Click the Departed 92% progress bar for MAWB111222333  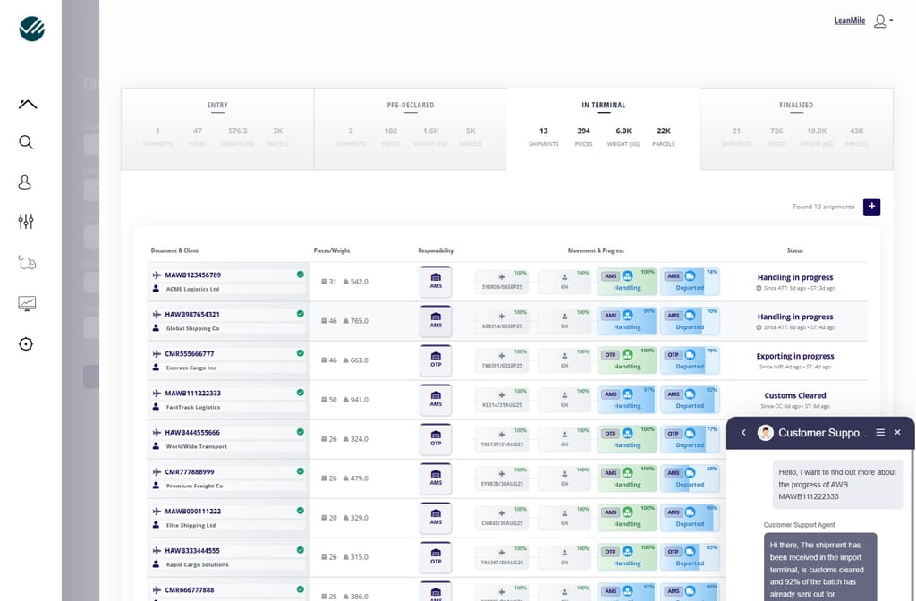tap(690, 400)
